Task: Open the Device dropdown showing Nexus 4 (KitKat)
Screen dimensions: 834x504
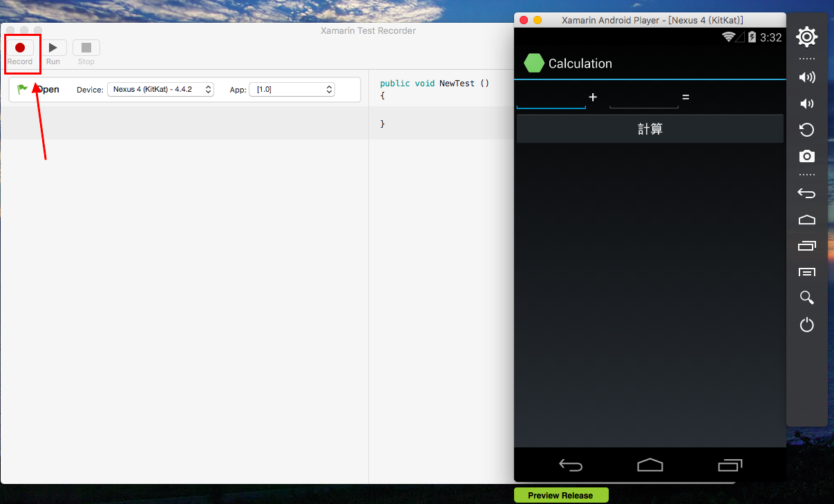Action: [160, 89]
